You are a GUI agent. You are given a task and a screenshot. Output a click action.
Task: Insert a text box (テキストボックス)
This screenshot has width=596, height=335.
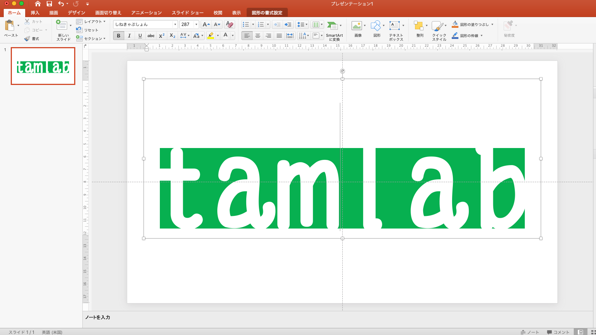point(395,25)
